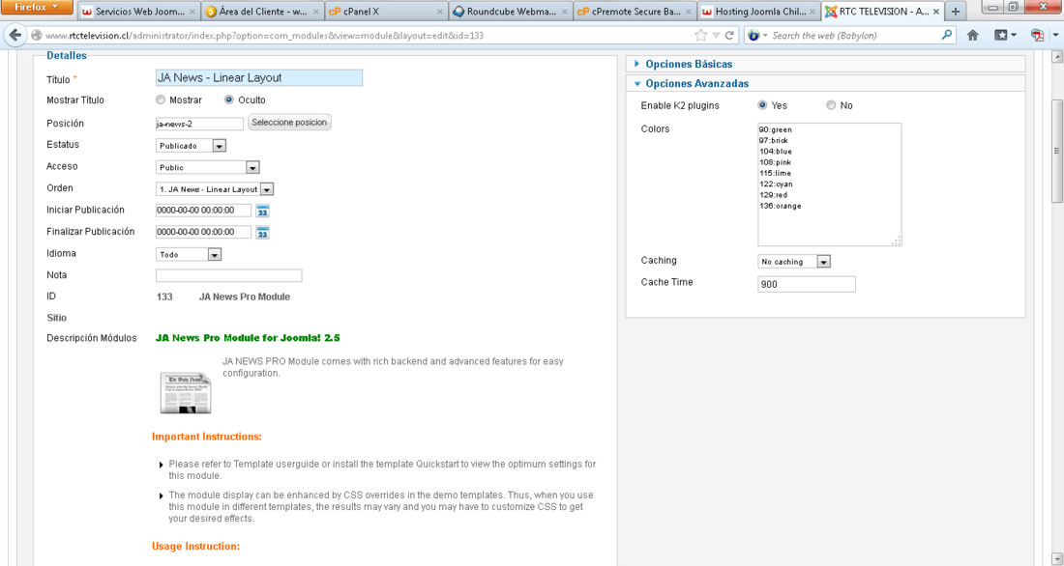Screen dimensions: 1064x566
Task: Click inside the Colors text area
Action: click(x=830, y=184)
